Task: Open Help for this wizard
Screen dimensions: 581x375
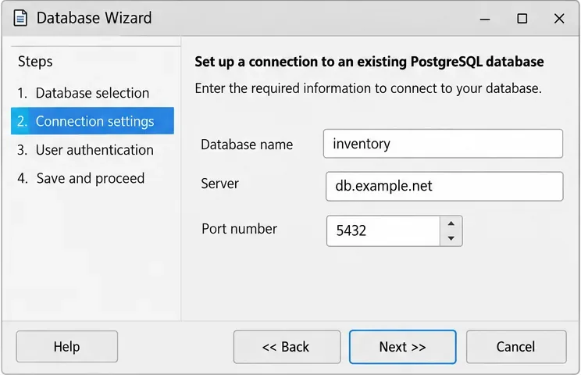Action: (66, 346)
